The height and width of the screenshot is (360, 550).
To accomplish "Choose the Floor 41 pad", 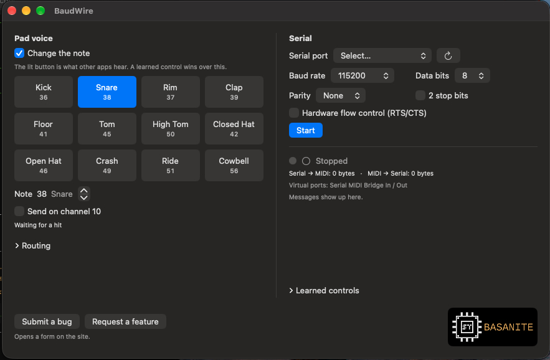I will [44, 129].
